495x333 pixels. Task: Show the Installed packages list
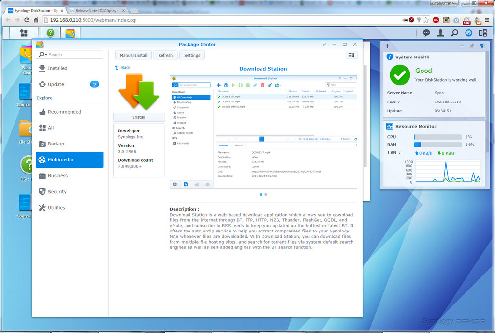click(70, 68)
